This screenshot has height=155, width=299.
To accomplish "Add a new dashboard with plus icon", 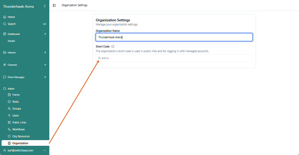I will [45, 34].
